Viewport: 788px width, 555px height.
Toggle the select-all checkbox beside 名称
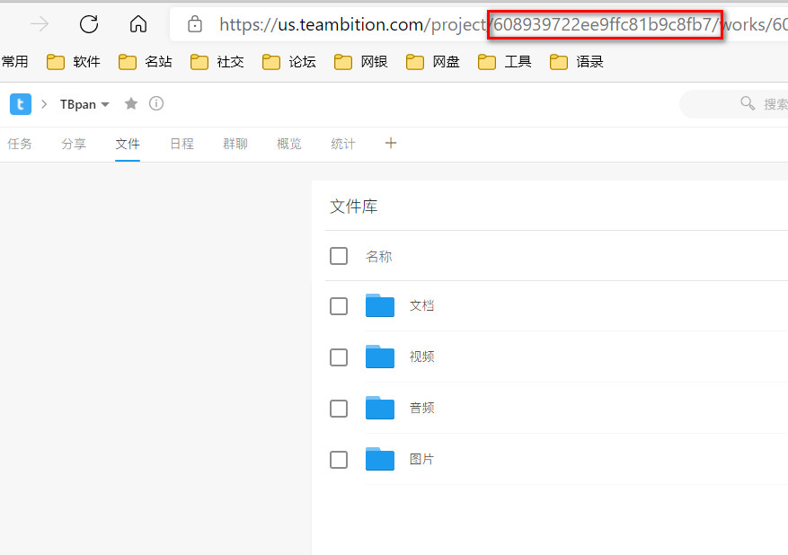tap(339, 256)
